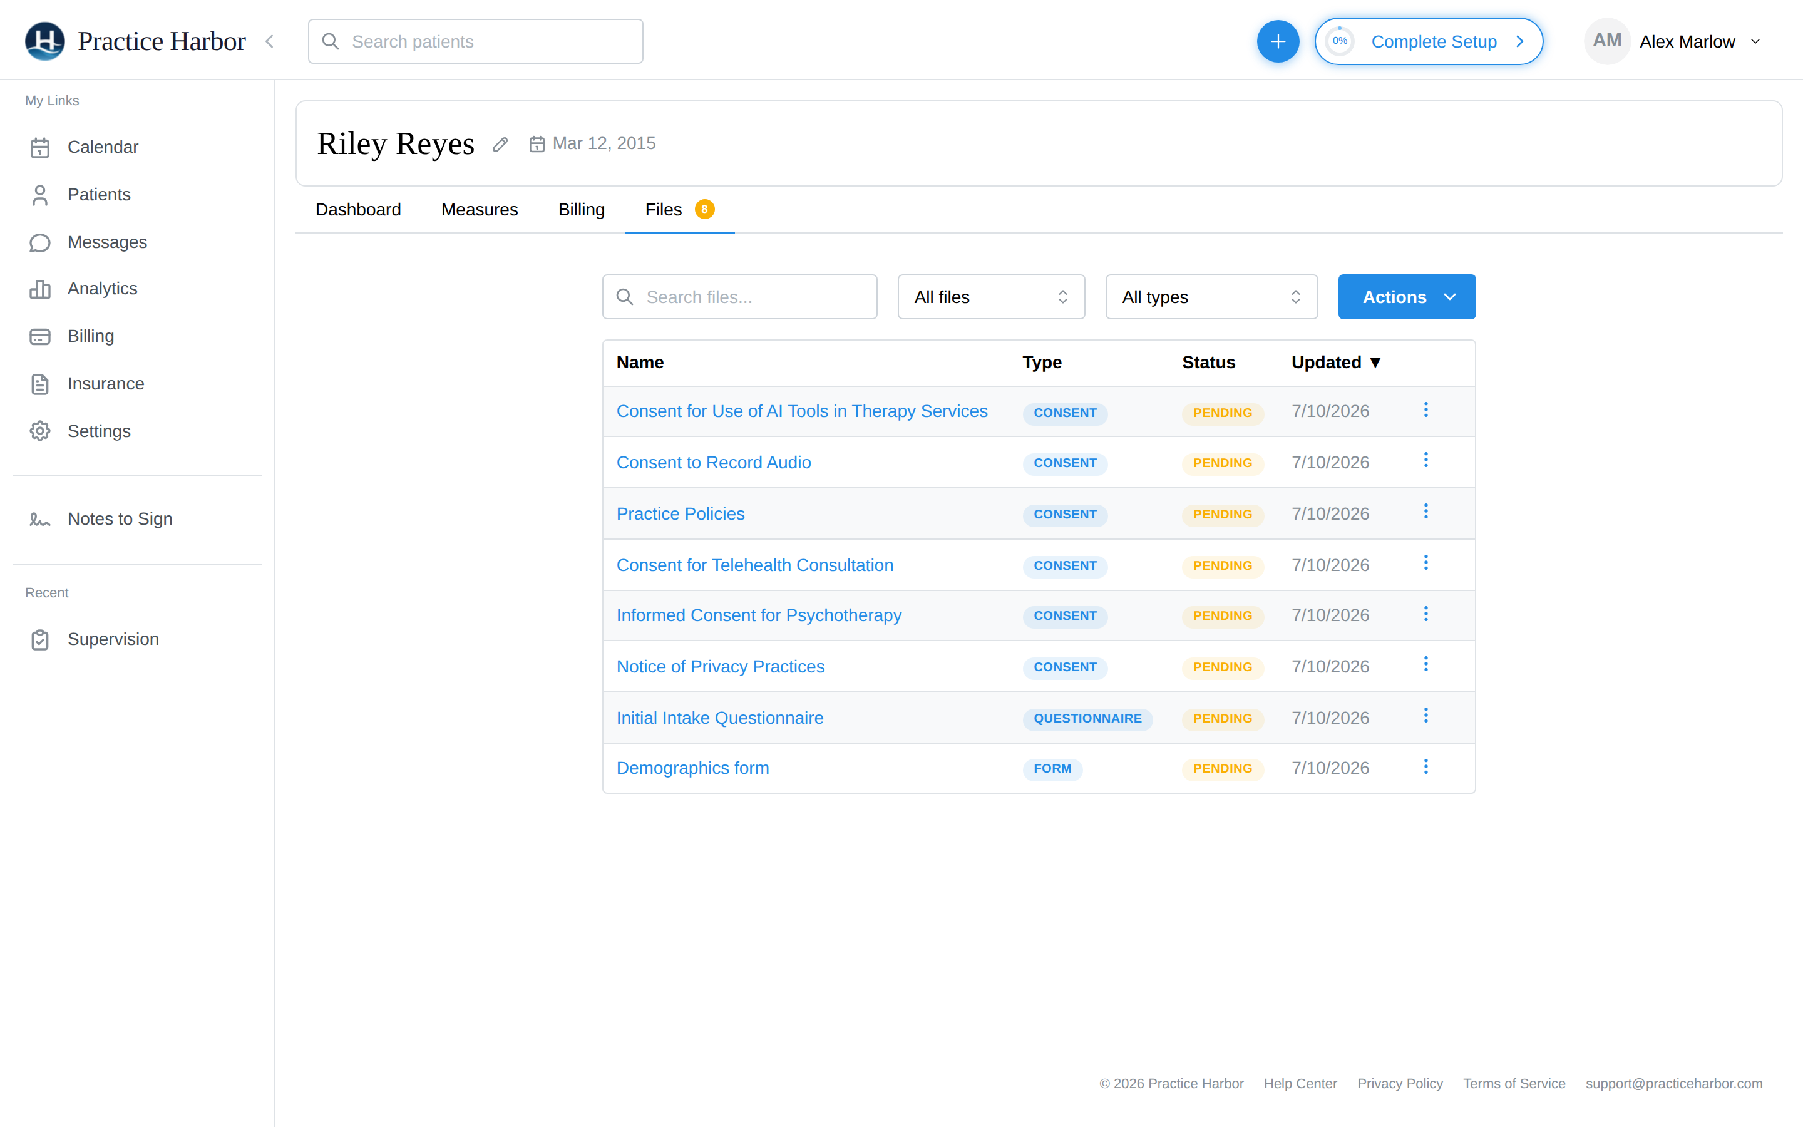Click the blue plus add button
Viewport: 1803px width, 1127px height.
coord(1278,42)
